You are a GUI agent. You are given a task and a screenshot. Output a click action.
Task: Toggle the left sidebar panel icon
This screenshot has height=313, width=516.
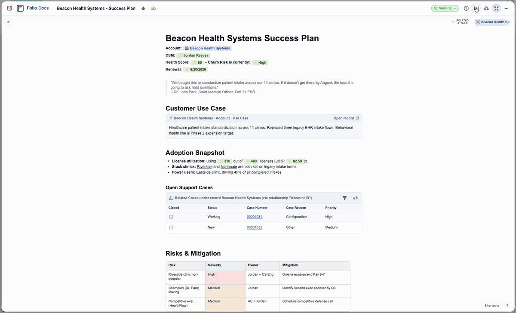click(x=9, y=8)
